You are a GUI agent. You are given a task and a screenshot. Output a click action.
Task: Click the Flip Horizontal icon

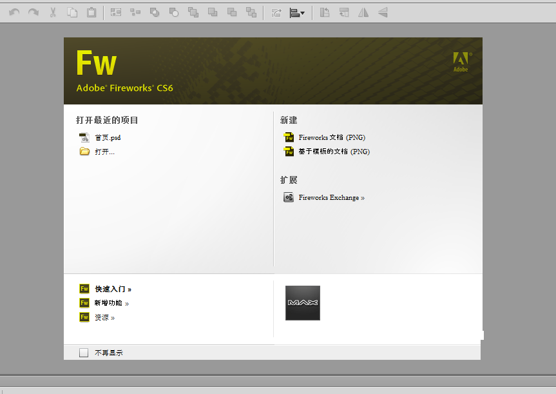click(363, 12)
